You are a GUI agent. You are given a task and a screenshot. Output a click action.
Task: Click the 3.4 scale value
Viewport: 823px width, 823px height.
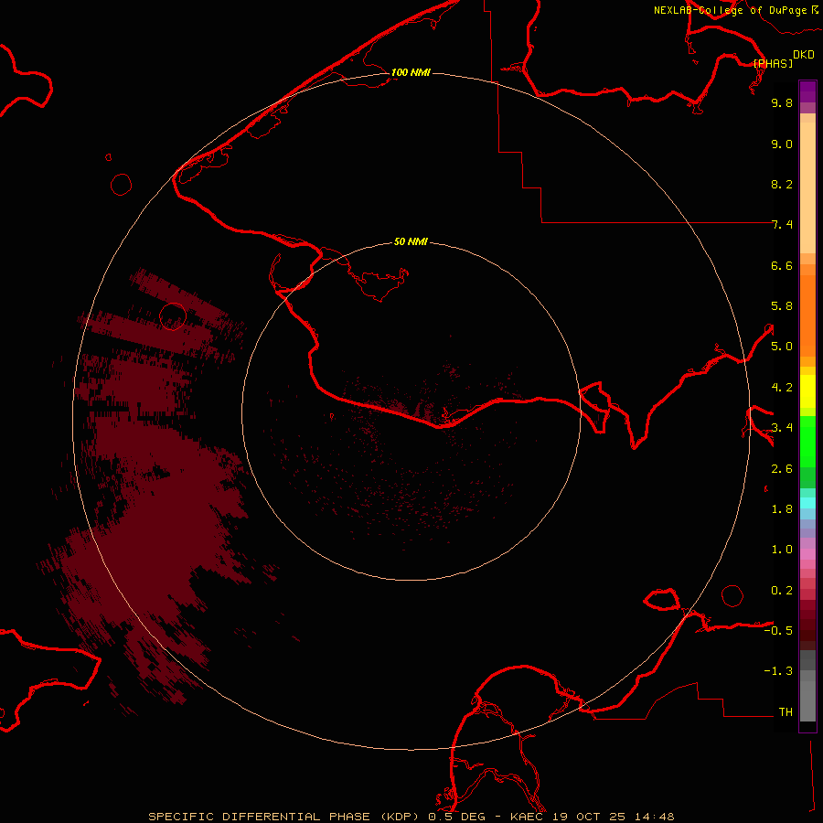coord(782,428)
